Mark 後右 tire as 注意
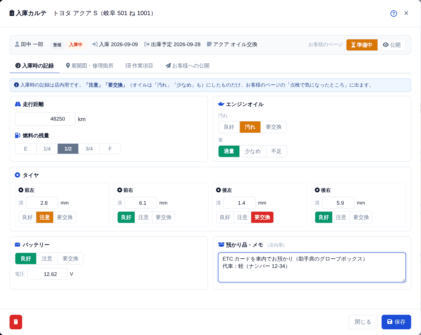This screenshot has height=335, width=421. 341,217
